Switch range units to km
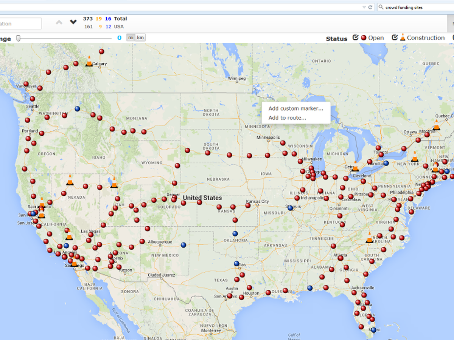Viewport: 454px width, 340px height. click(140, 37)
